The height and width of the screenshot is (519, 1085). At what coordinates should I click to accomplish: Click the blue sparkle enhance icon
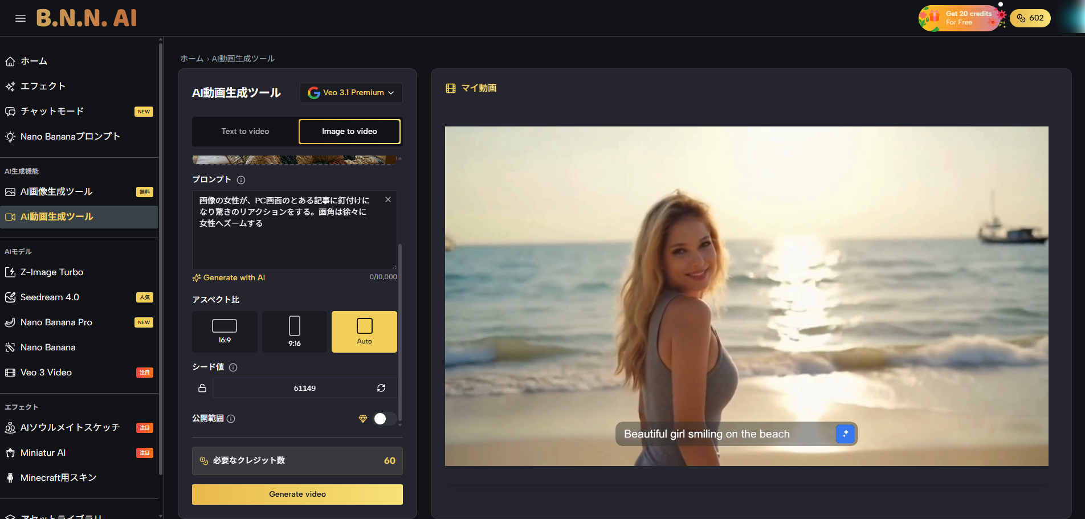pos(845,434)
